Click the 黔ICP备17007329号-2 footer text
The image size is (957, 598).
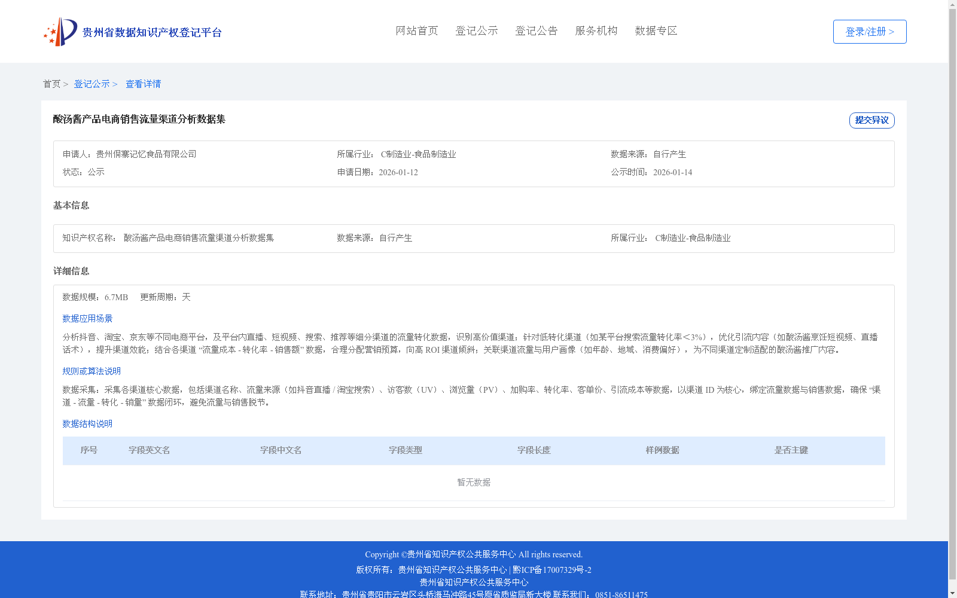(552, 570)
